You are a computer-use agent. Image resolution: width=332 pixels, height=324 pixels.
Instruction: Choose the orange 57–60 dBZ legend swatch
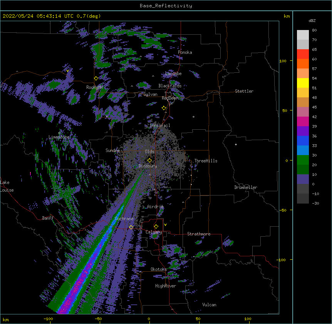303,63
